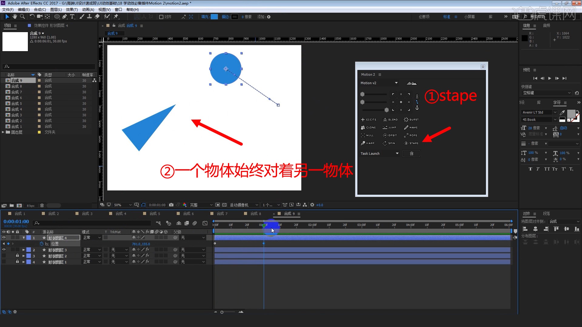The height and width of the screenshot is (327, 582).
Task: Click the snapshot camera icon below the composition
Action: (x=171, y=205)
